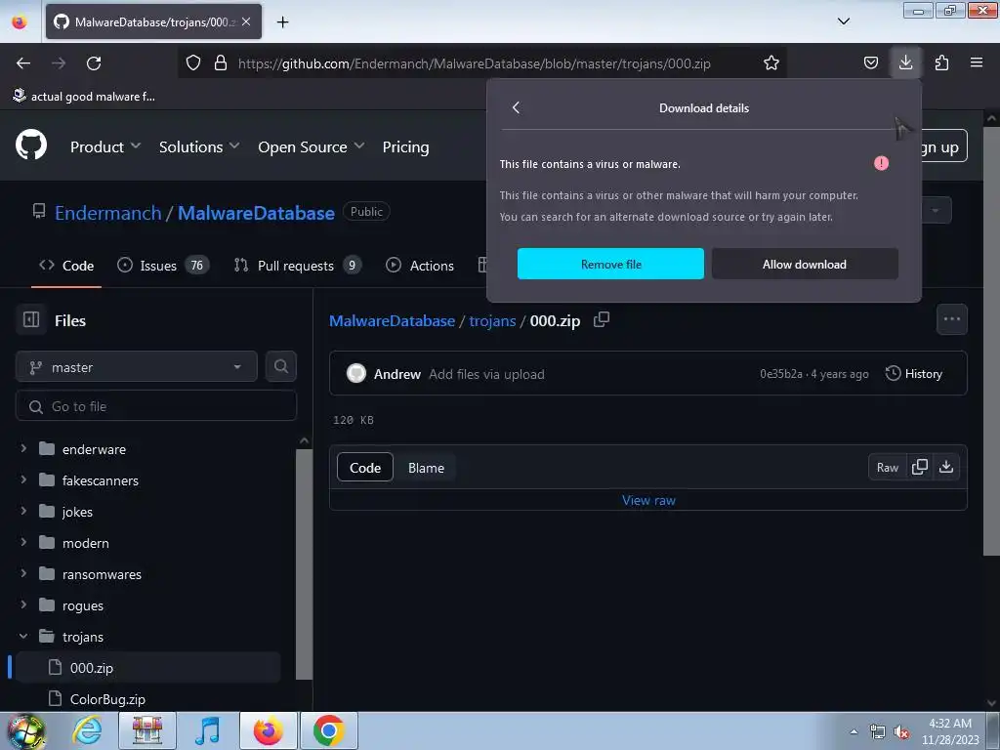Select 000.zip in file tree
Viewport: 1000px width, 750px height.
point(147,668)
